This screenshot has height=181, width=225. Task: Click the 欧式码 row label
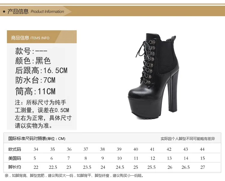pyautogui.click(x=15, y=149)
